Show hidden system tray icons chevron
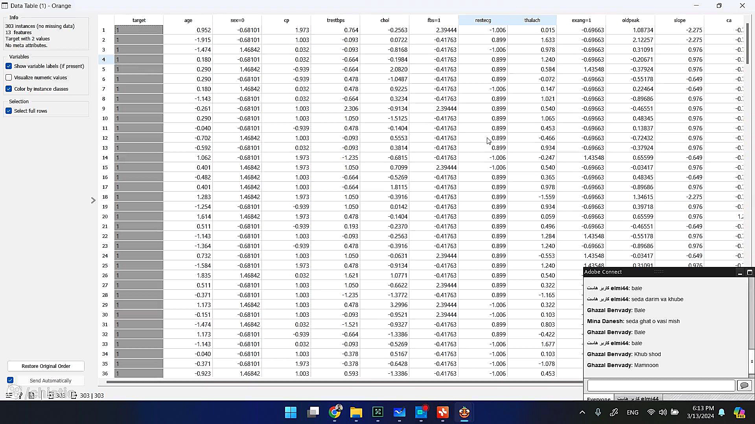755x424 pixels. pyautogui.click(x=582, y=412)
